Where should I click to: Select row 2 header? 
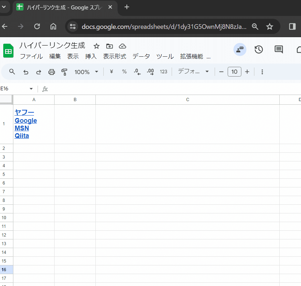(x=7, y=148)
